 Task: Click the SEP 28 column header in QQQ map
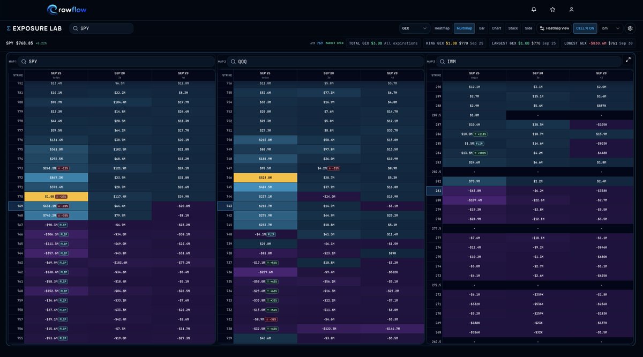coord(328,75)
